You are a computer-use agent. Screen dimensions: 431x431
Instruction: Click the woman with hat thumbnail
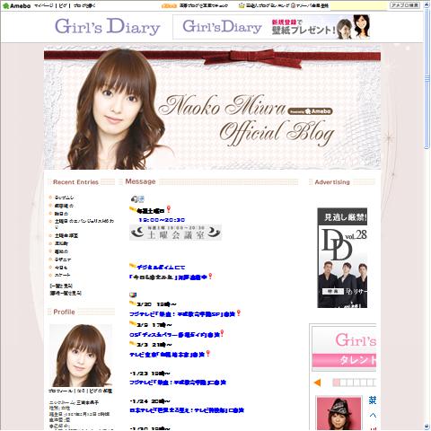coord(339,413)
